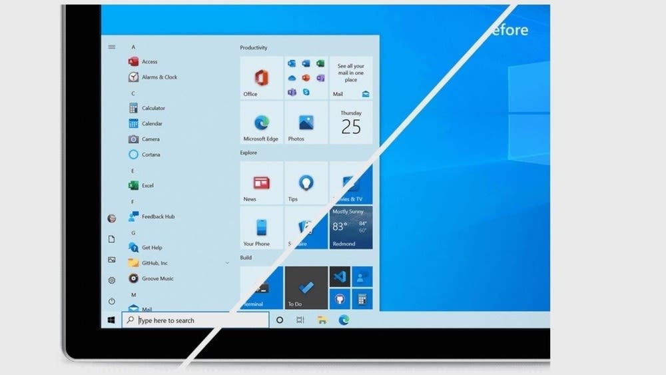Expand the GitHub, Inc folder chevron

pos(227,263)
